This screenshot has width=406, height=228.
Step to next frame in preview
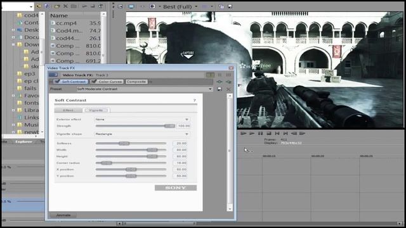click(x=302, y=134)
